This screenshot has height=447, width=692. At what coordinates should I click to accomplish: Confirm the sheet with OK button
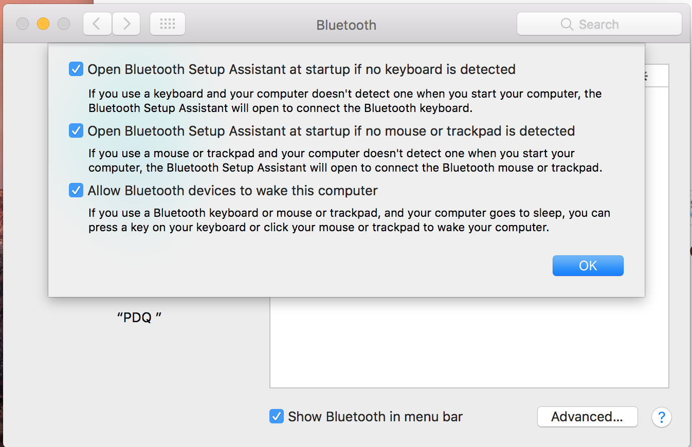click(588, 266)
